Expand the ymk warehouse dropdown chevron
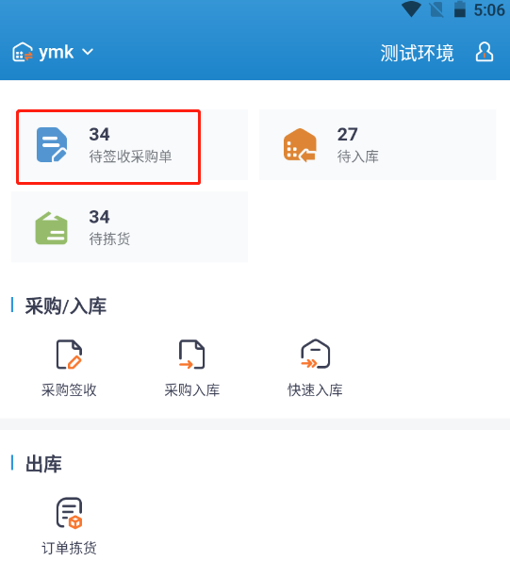The height and width of the screenshot is (578, 510). tap(88, 52)
